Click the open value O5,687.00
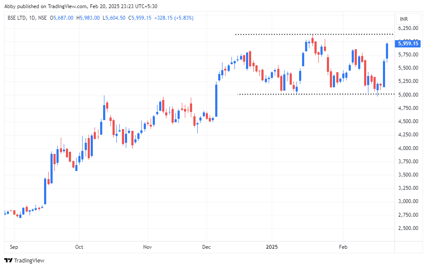 (x=62, y=18)
